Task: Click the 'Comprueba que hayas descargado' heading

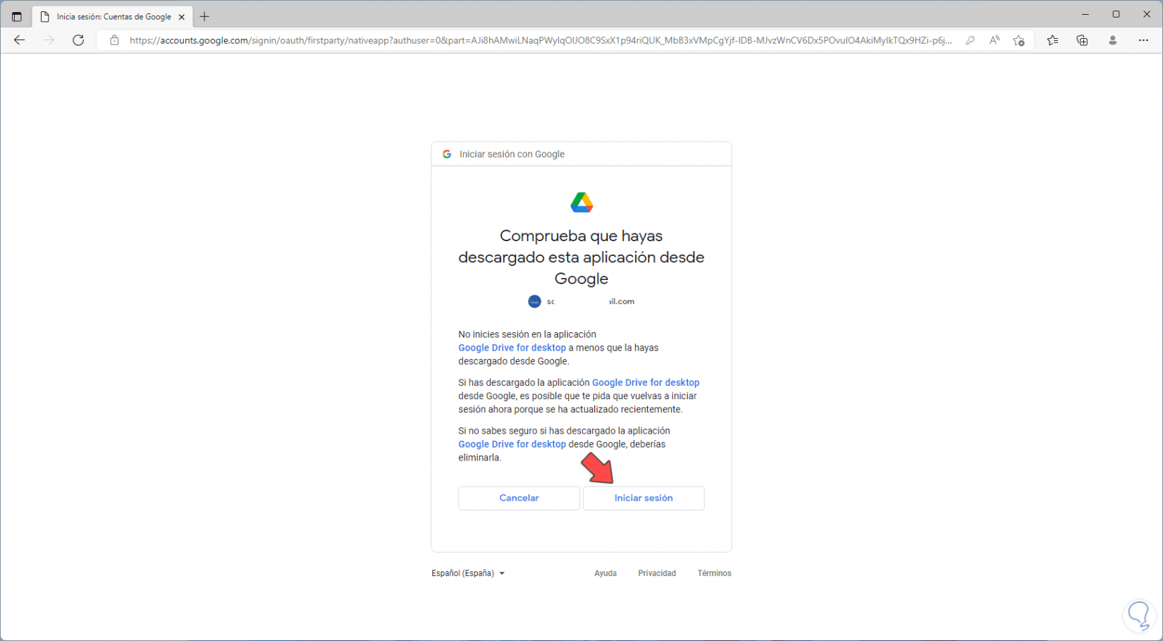Action: tap(581, 257)
